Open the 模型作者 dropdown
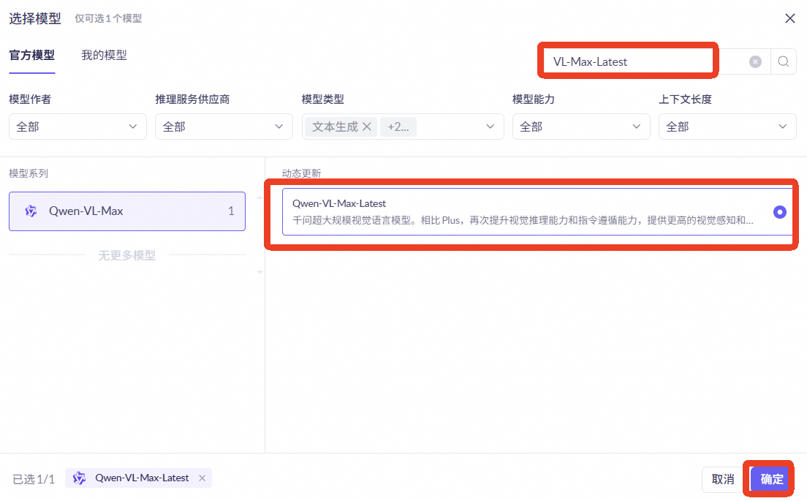807x501 pixels. pyautogui.click(x=77, y=127)
